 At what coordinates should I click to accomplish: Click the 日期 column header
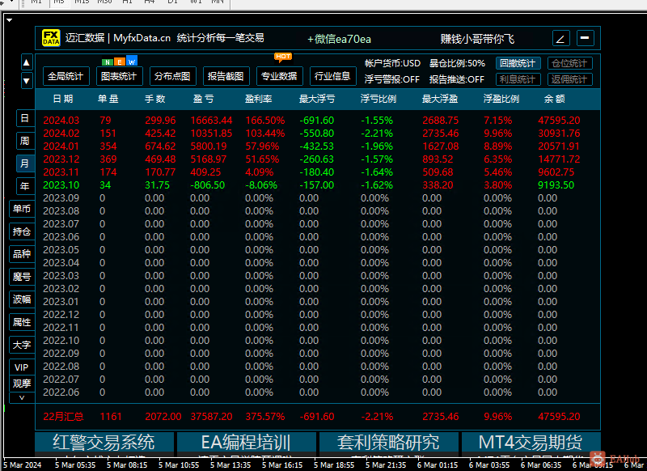pyautogui.click(x=63, y=99)
